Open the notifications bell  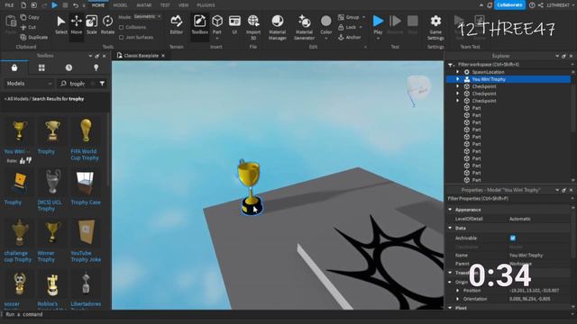point(490,5)
